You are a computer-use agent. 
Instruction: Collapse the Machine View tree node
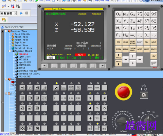click(6, 31)
